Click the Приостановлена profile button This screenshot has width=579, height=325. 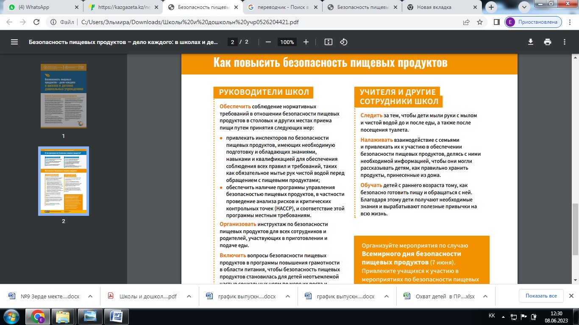pos(533,22)
